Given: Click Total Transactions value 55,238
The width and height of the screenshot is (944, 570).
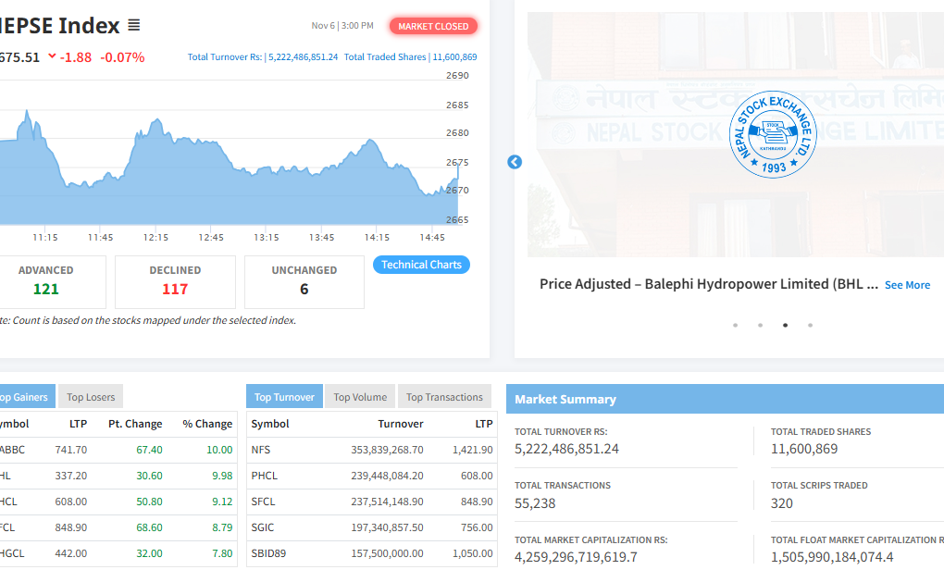Looking at the screenshot, I should [535, 503].
